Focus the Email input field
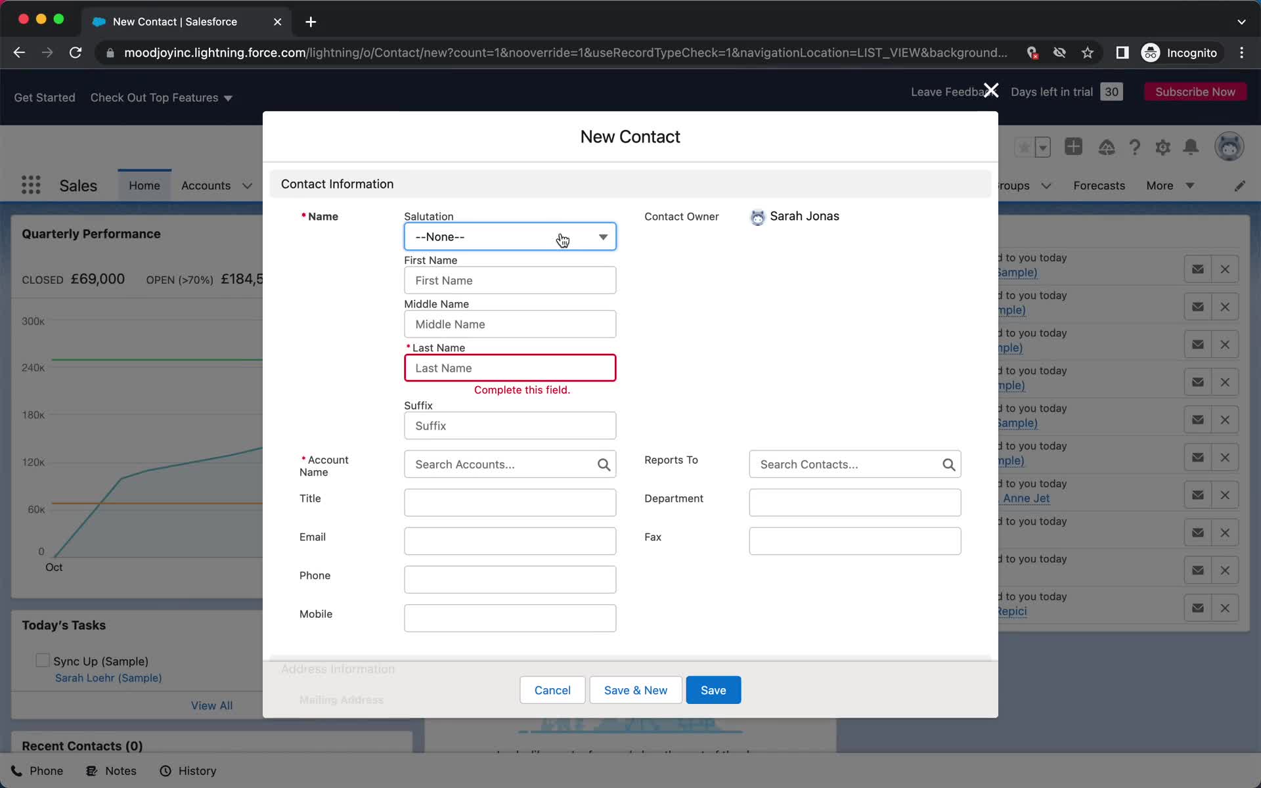Image resolution: width=1261 pixels, height=788 pixels. coord(510,541)
